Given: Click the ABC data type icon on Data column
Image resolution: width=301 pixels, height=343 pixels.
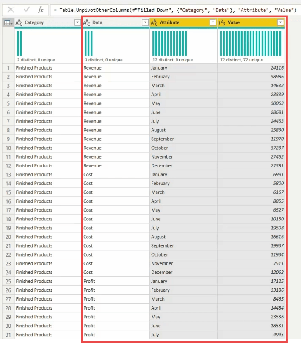Looking at the screenshot, I should tap(87, 22).
